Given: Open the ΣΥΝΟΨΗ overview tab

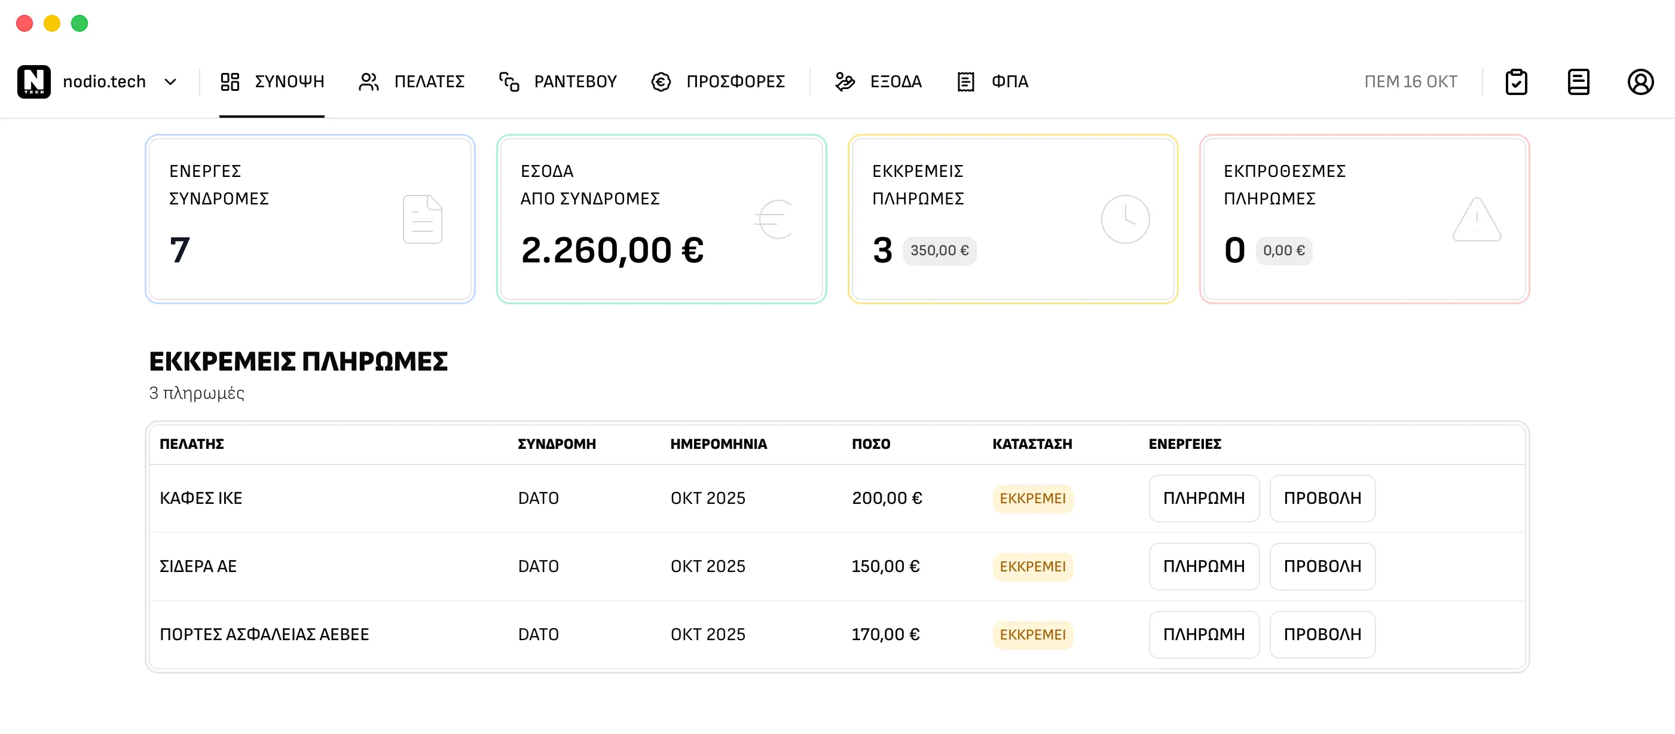Looking at the screenshot, I should pos(272,82).
